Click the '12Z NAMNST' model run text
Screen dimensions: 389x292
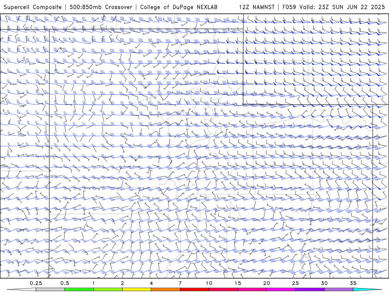(257, 7)
